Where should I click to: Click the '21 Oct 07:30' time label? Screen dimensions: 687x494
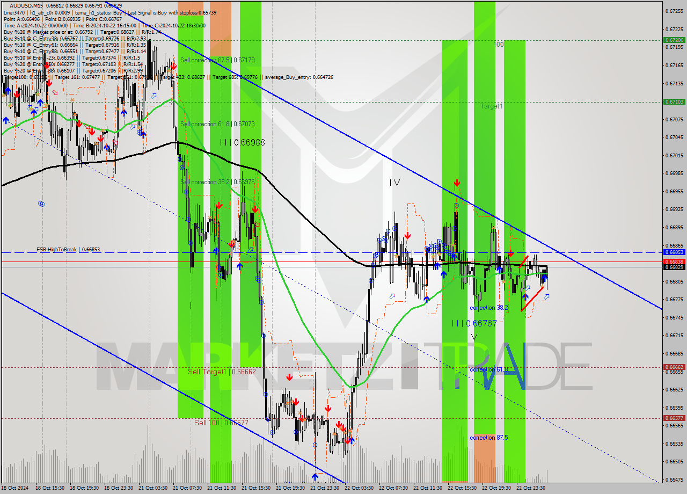[187, 488]
